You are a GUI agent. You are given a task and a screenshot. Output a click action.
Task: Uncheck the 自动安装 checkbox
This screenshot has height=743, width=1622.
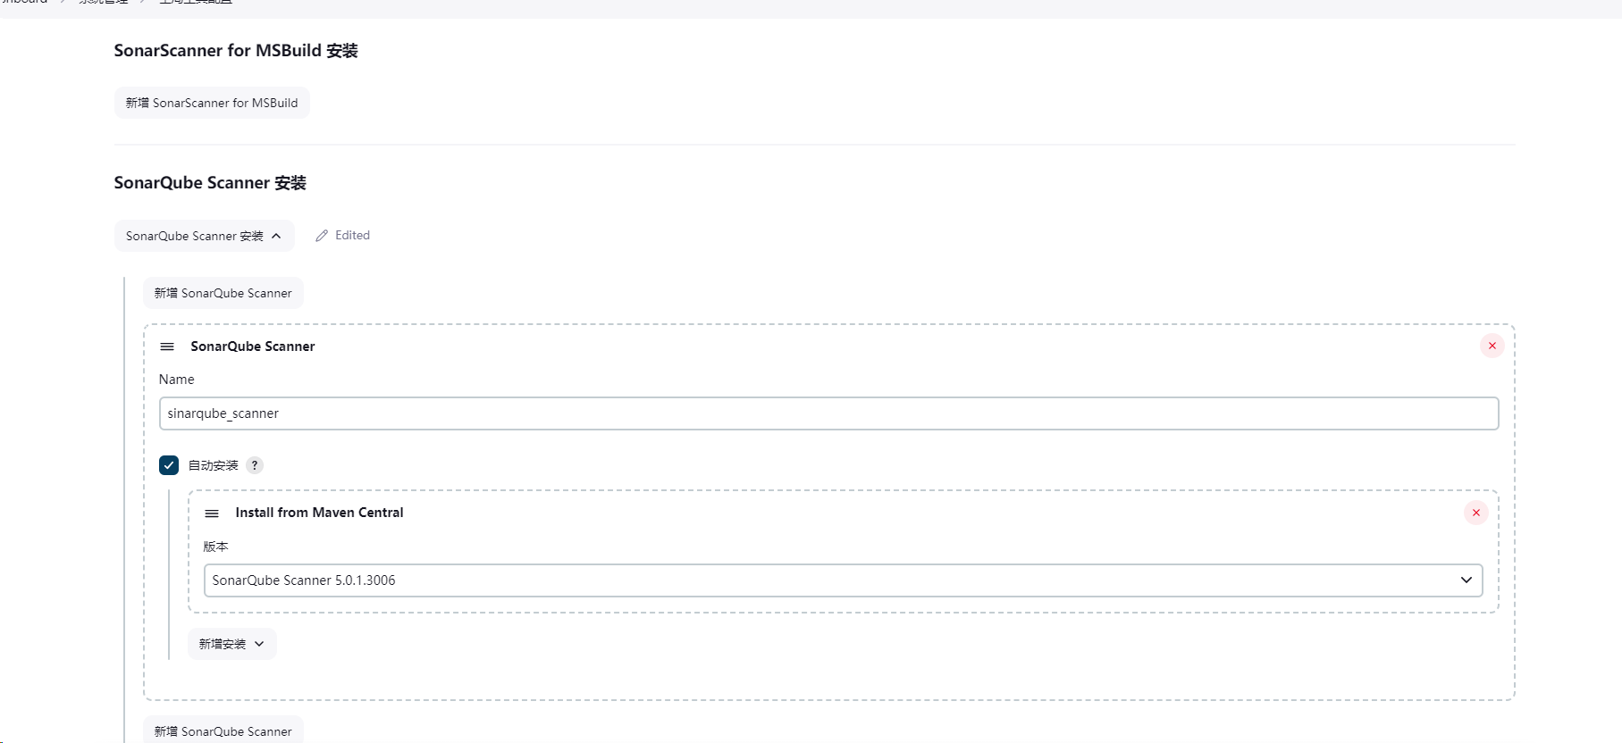coord(169,465)
